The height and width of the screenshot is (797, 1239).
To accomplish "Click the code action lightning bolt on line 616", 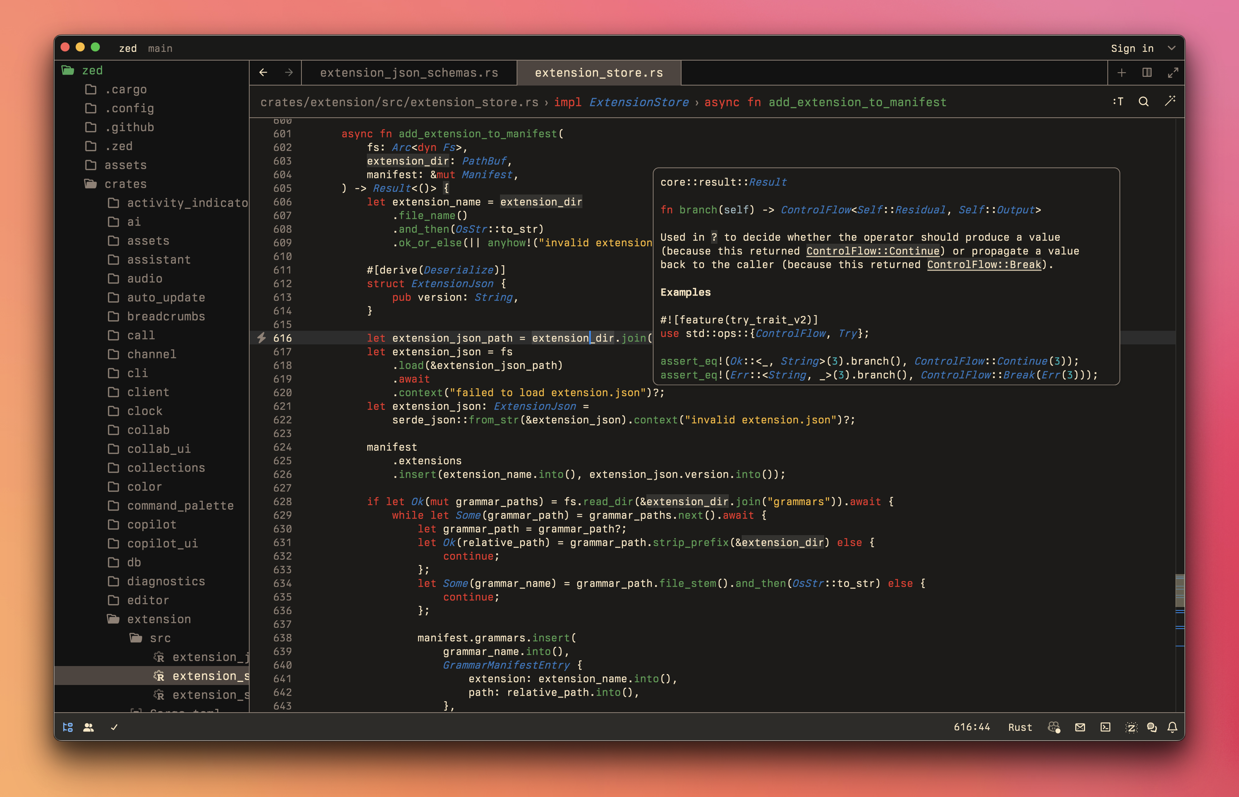I will point(262,338).
